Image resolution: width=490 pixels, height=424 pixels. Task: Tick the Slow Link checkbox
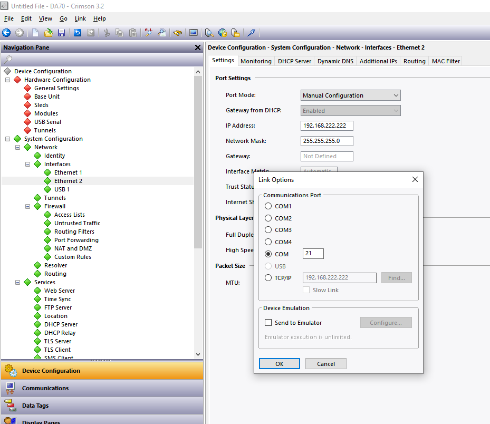pyautogui.click(x=306, y=290)
